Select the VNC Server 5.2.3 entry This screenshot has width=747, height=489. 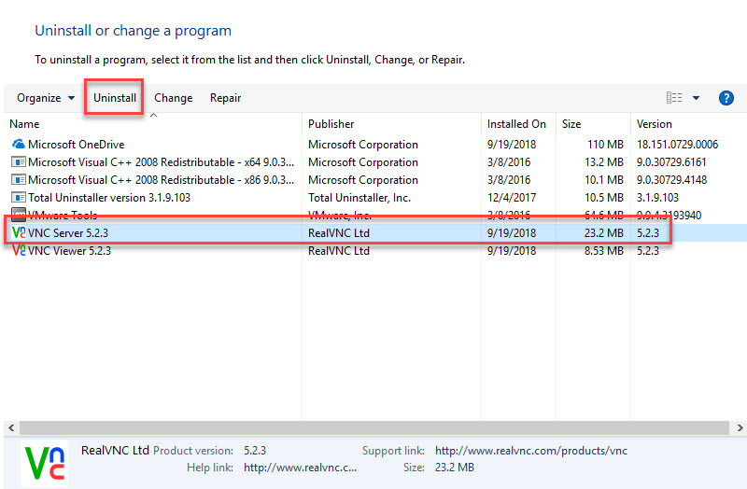coord(375,232)
